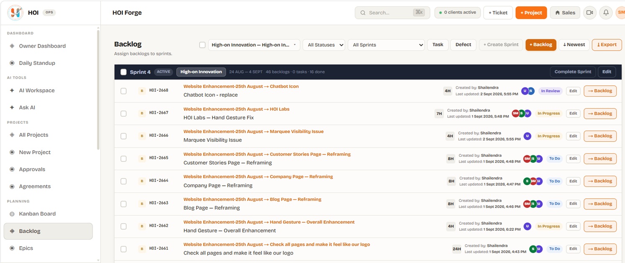Select checkbox for HOI-2665
This screenshot has width=625, height=263.
pos(123,158)
